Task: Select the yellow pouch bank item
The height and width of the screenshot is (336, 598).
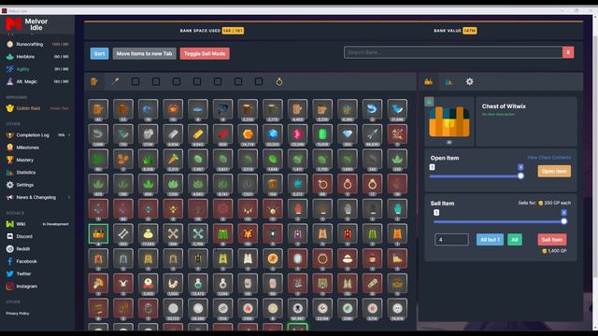Action: coord(148,234)
